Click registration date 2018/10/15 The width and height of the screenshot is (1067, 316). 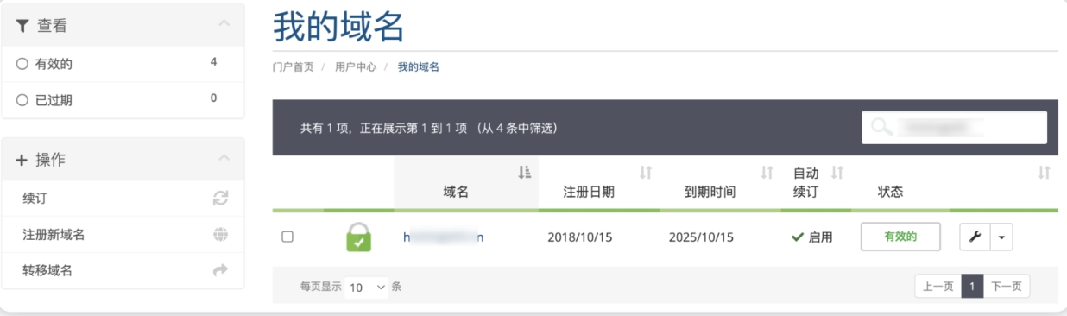[x=580, y=237]
